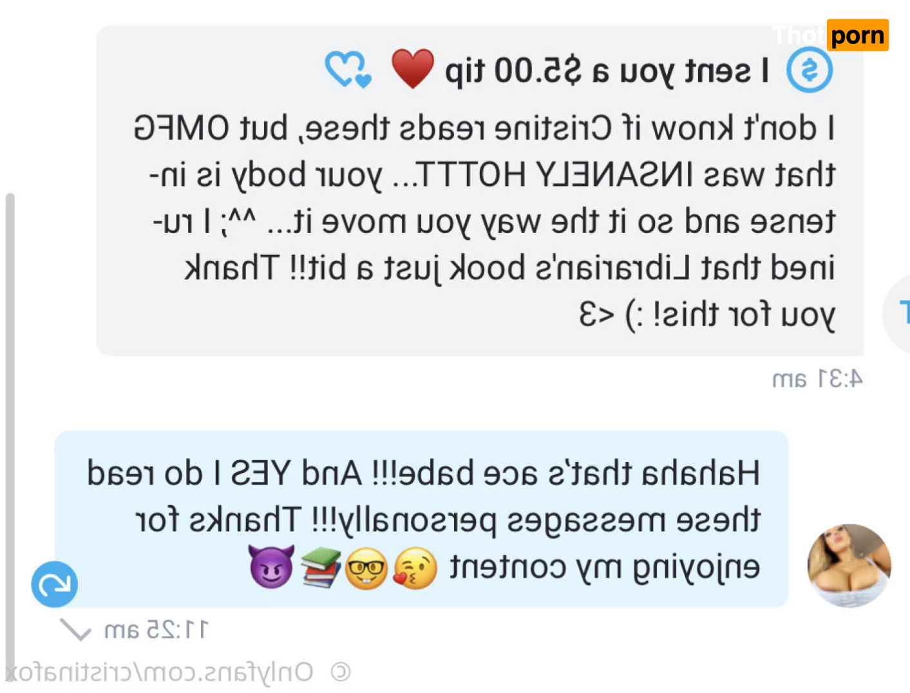Open the Onlyfans.com/cristinafox watermark link

pyautogui.click(x=160, y=672)
